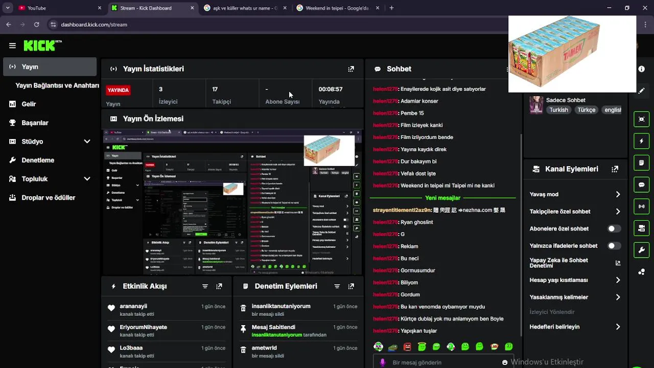Reload the page in Chrome
Image resolution: width=654 pixels, height=368 pixels.
coord(36,25)
